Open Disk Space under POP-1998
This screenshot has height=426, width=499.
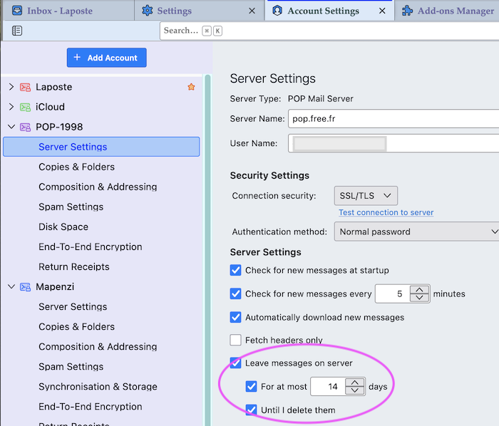(101, 227)
